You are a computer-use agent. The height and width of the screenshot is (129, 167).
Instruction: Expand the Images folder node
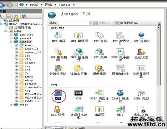[x=16, y=63]
